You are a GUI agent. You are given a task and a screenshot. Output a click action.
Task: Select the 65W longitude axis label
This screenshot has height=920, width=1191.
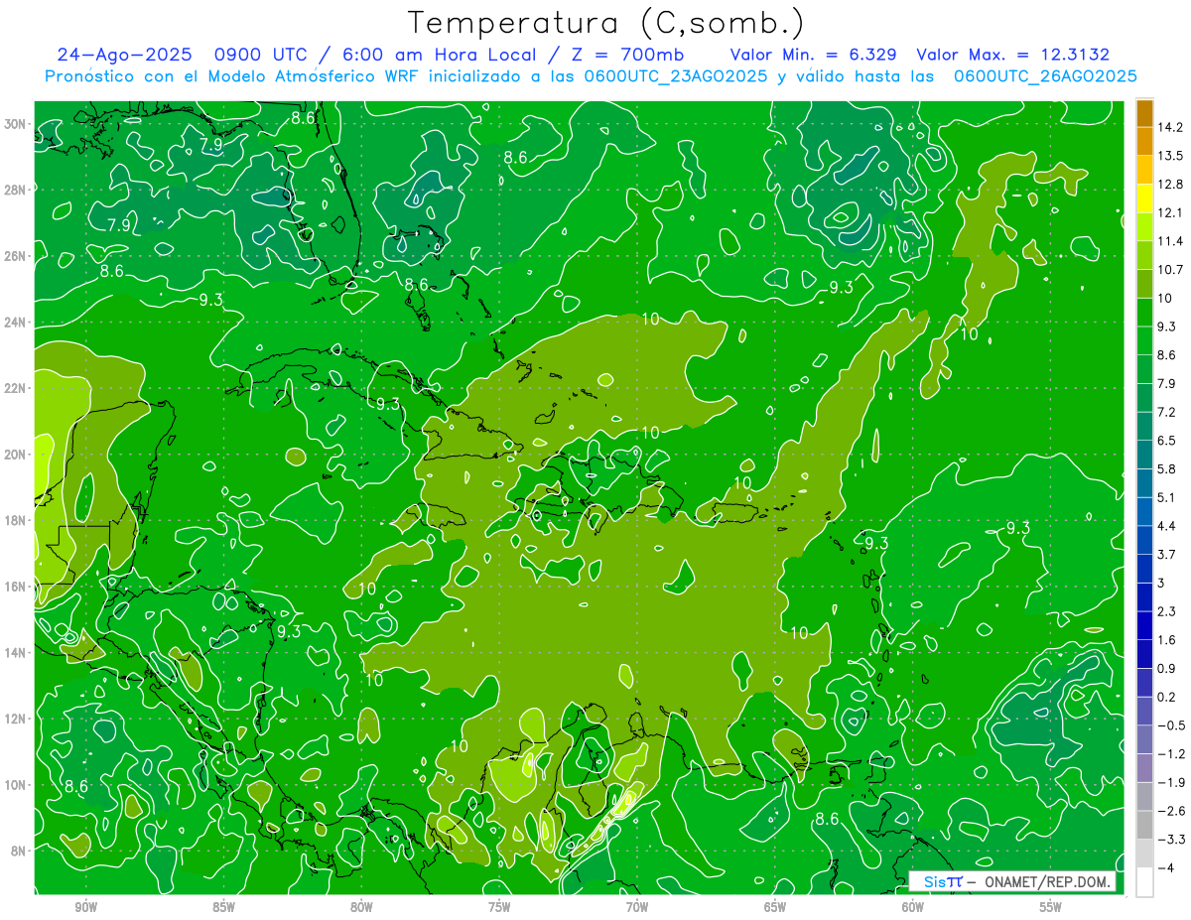[x=775, y=907]
